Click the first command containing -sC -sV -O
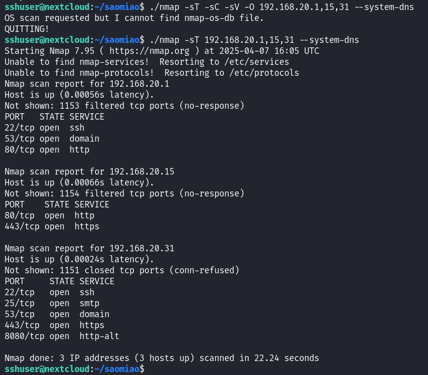This screenshot has width=428, height=375. pos(282,7)
